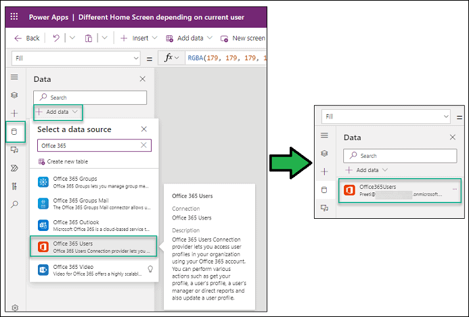Click Add data in right window Data pane
Screen dimensions: 469x317
367,170
